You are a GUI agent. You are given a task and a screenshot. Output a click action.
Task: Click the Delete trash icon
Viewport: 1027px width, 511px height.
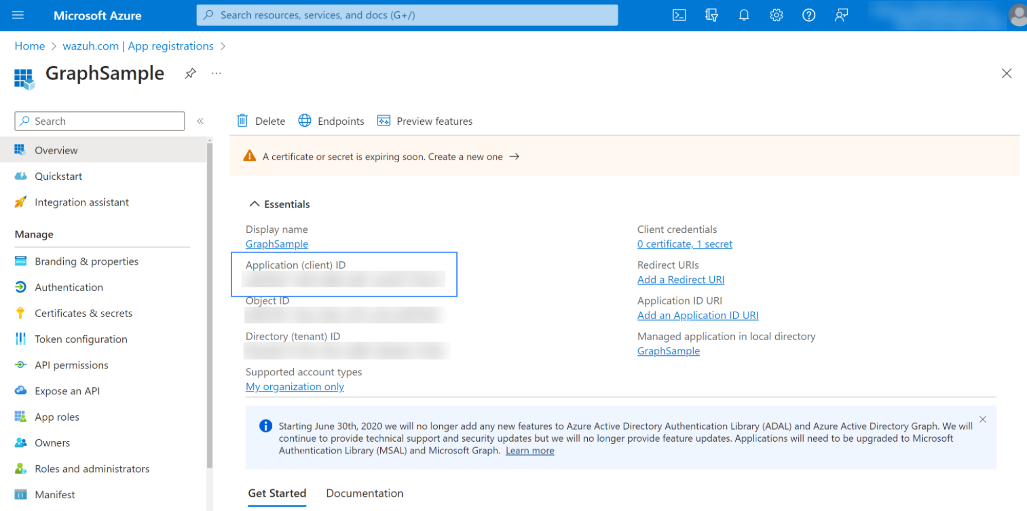[x=242, y=121]
